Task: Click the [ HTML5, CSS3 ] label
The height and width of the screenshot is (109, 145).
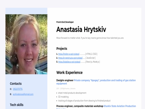Action: pos(91,54)
